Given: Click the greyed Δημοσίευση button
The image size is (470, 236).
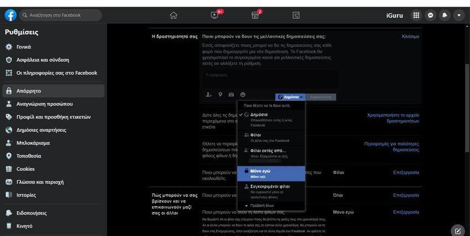Looking at the screenshot, I should [321, 97].
